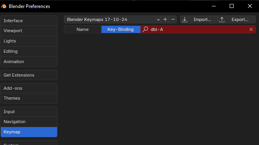259x145 pixels.
Task: Click into the dbl-A search field
Action: pos(198,29)
